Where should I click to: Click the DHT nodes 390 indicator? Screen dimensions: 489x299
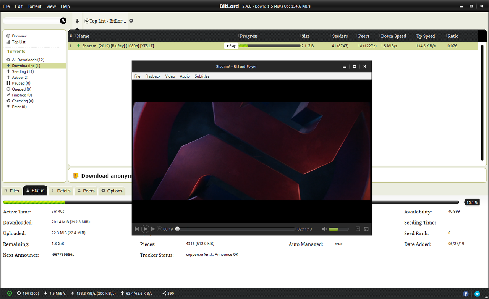tap(168, 293)
